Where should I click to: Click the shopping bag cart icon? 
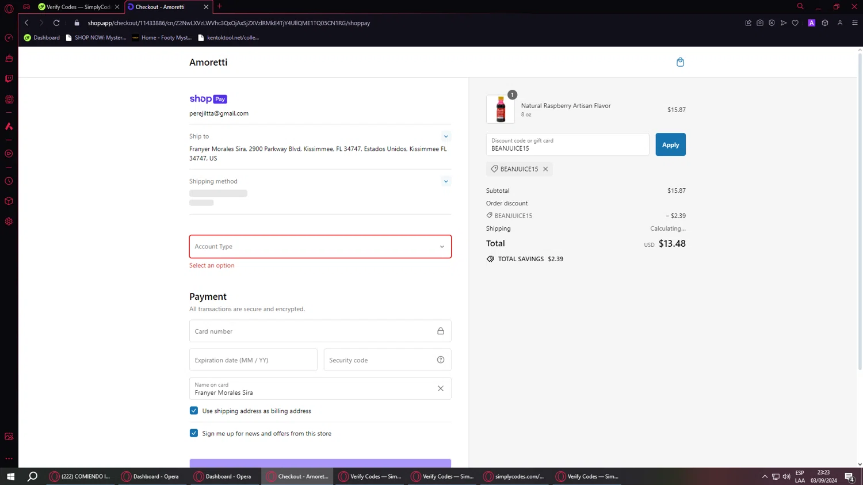[x=680, y=62]
